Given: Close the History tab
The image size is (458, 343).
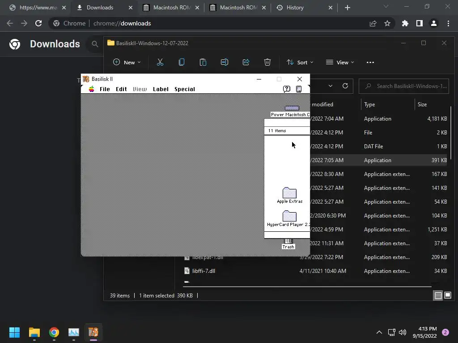Looking at the screenshot, I should click(331, 8).
